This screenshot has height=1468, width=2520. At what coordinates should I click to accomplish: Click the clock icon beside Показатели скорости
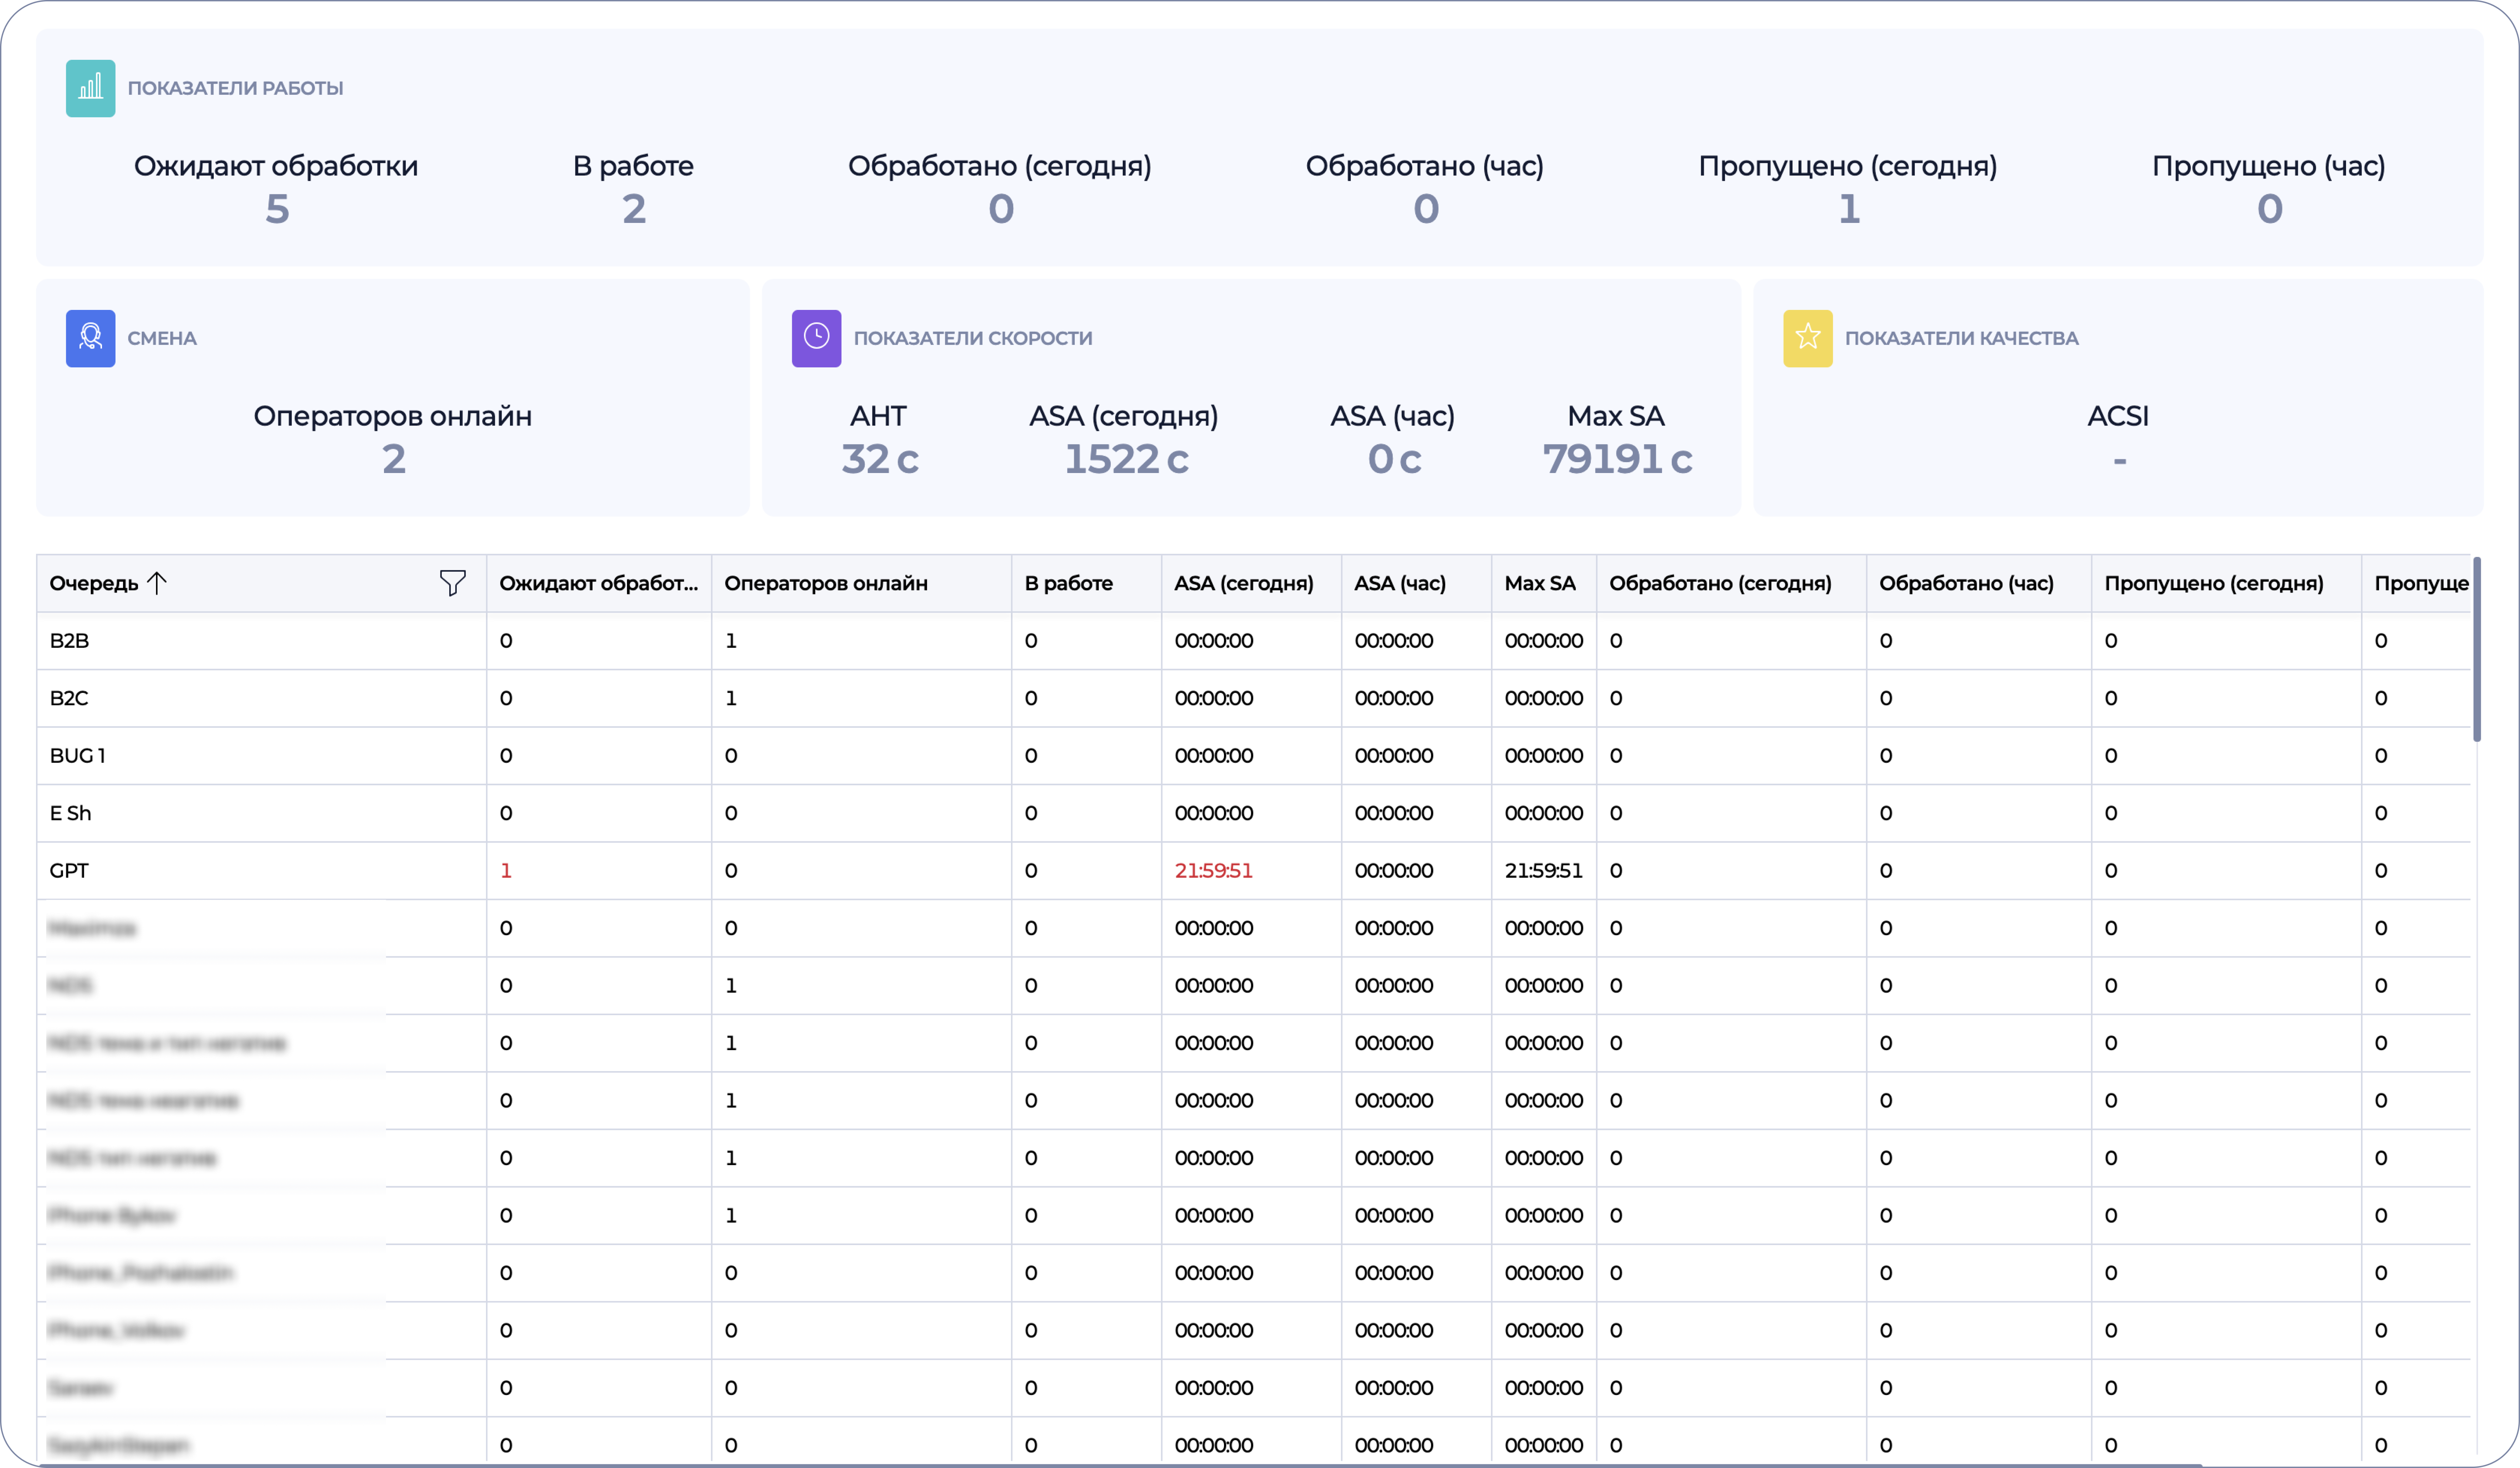[x=816, y=338]
